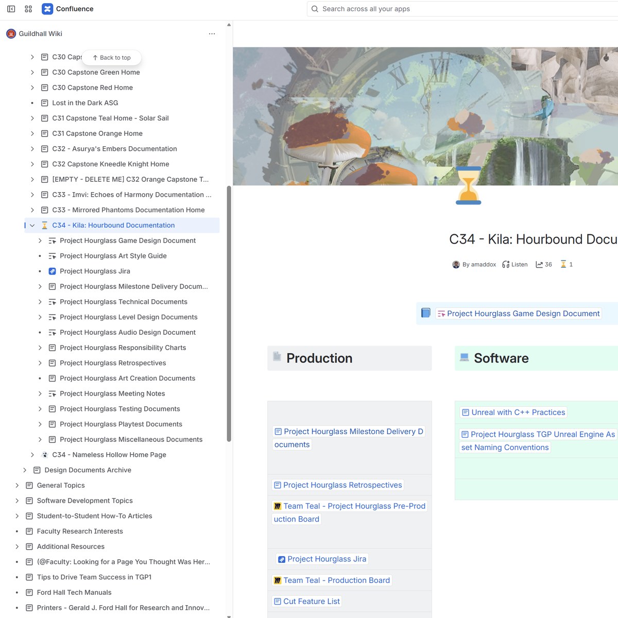Open the app switcher grid icon
This screenshot has width=618, height=618.
[28, 9]
